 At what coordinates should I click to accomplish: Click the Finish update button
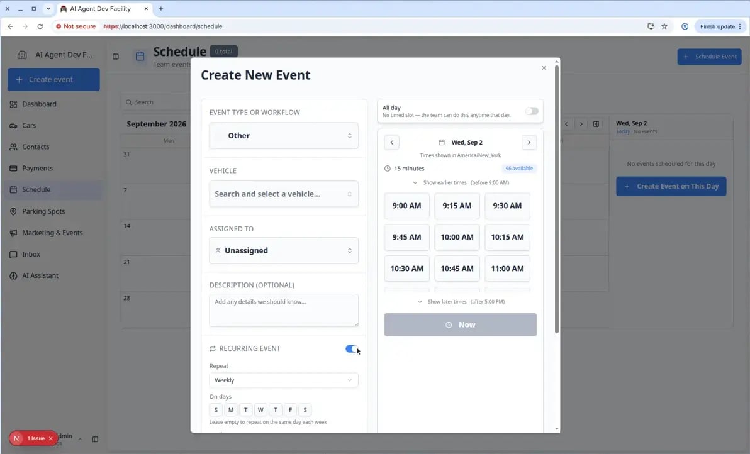click(720, 27)
